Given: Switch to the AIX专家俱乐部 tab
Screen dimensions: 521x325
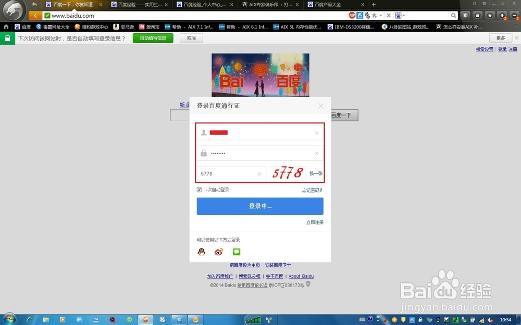Looking at the screenshot, I should click(270, 5).
